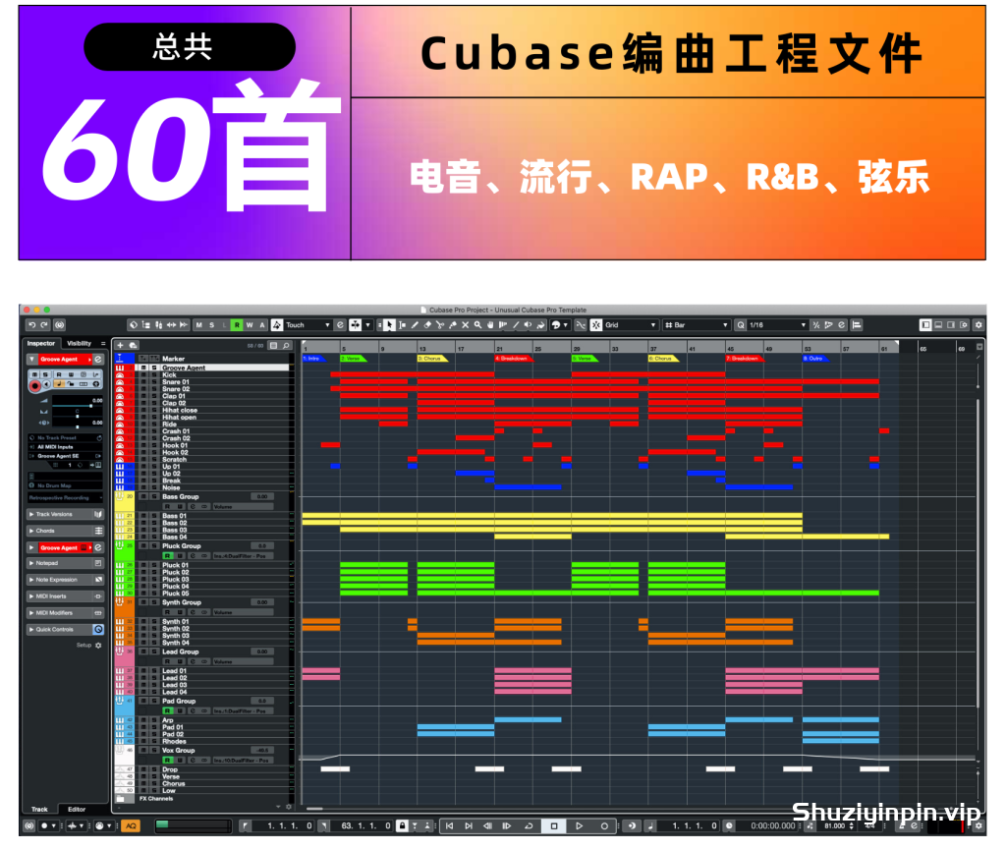Open the 1/16 quantize preset dropdown
The width and height of the screenshot is (1006, 850).
(776, 325)
